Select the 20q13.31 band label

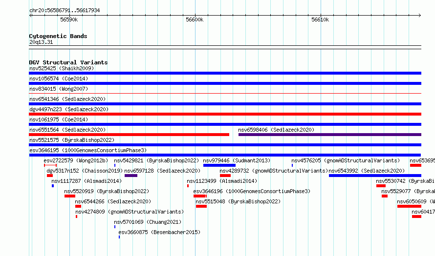tap(41, 42)
